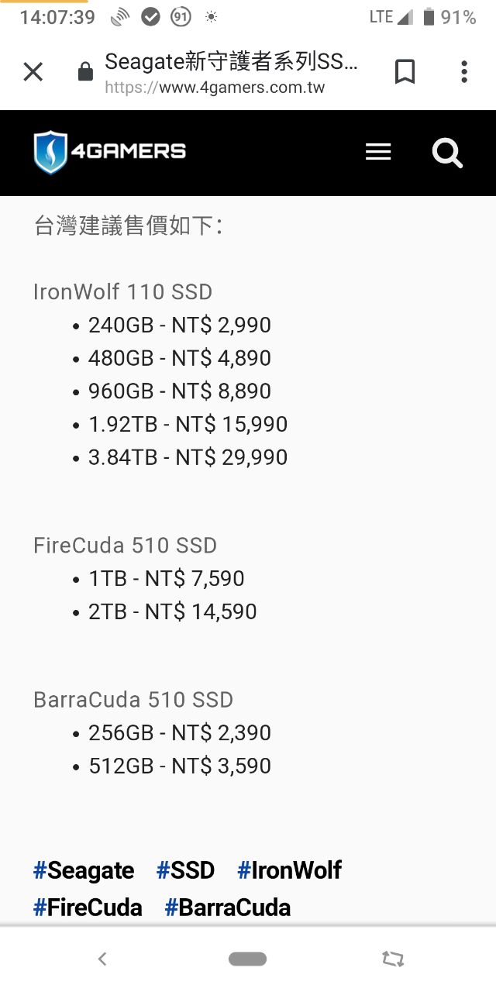Open the #FireCuda tag
496x992 pixels.
(88, 908)
